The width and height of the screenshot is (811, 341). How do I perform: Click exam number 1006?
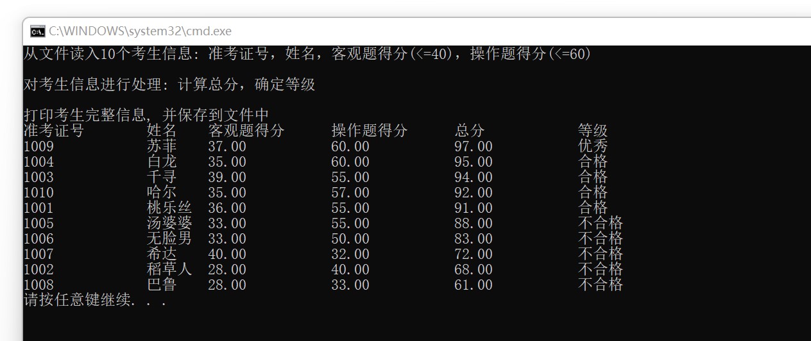coord(38,239)
